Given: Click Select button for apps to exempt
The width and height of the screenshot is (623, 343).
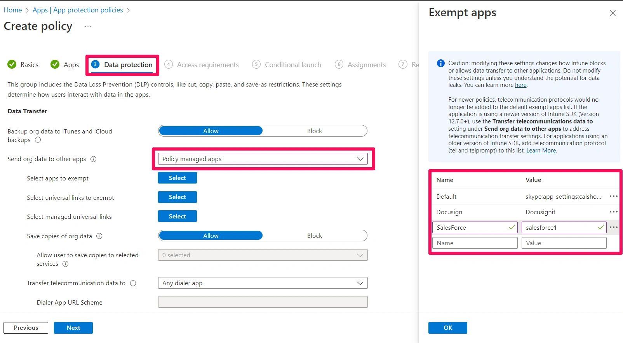Looking at the screenshot, I should (x=177, y=178).
